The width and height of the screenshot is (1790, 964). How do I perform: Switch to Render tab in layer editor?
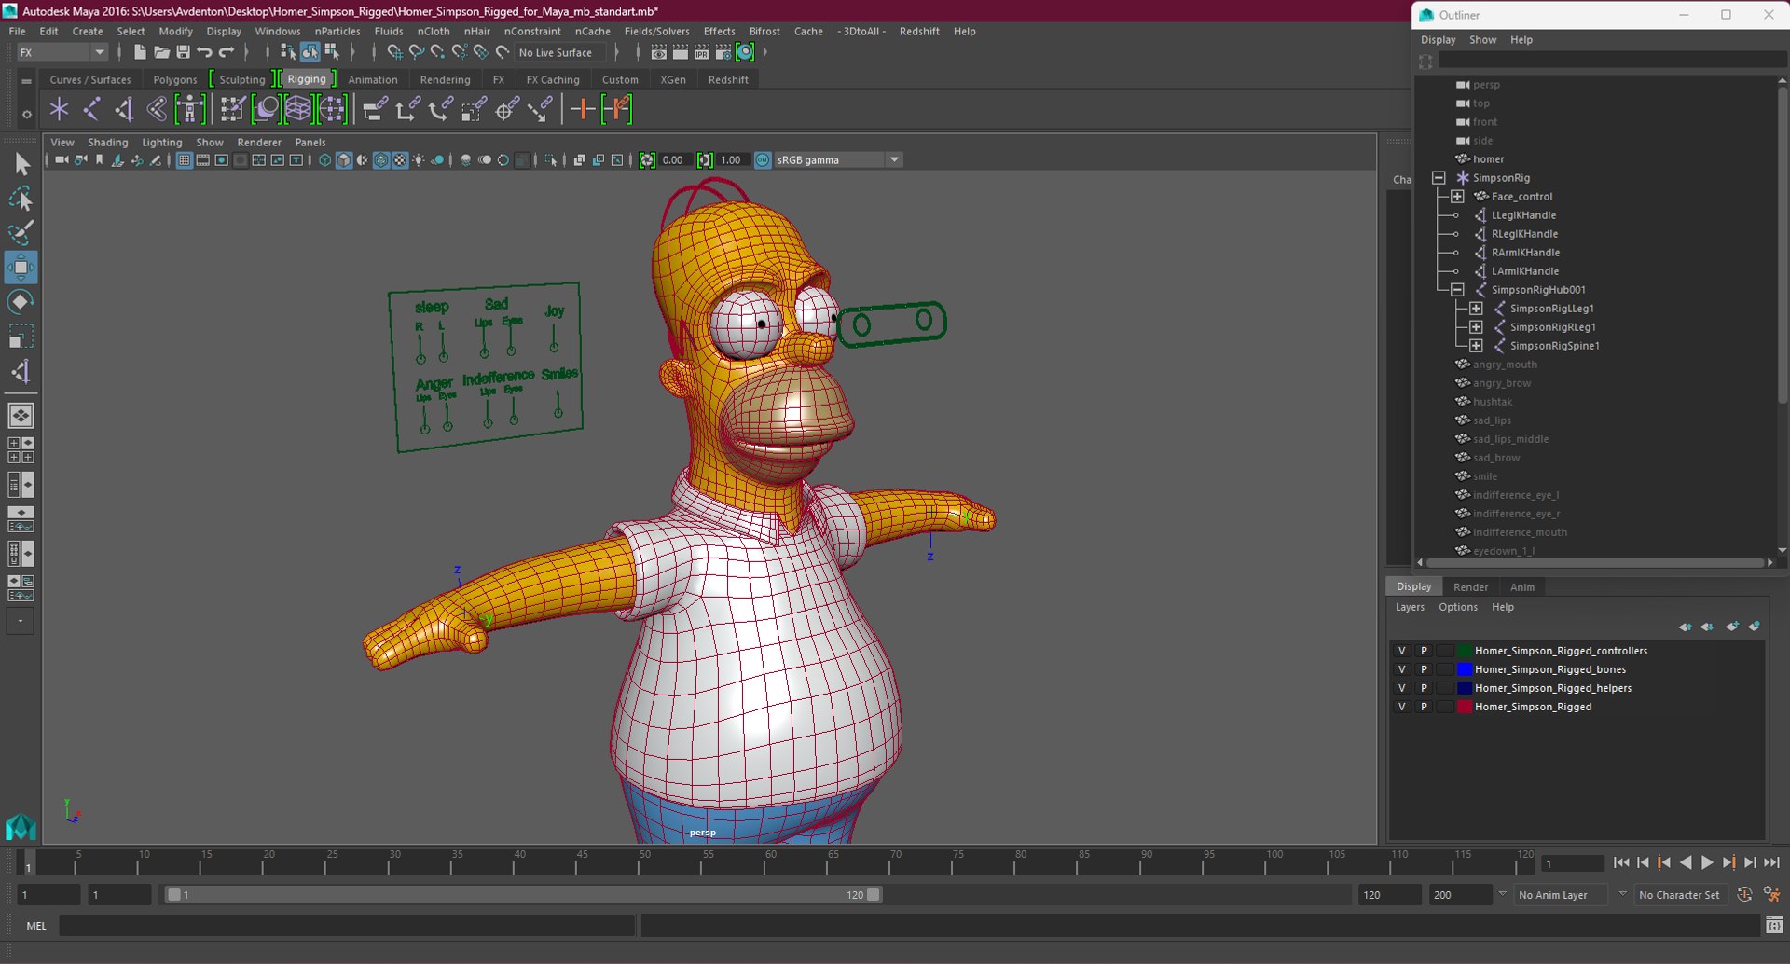[x=1470, y=586]
